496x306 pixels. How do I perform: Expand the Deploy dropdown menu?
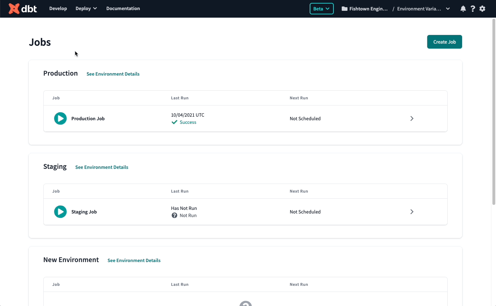point(86,8)
